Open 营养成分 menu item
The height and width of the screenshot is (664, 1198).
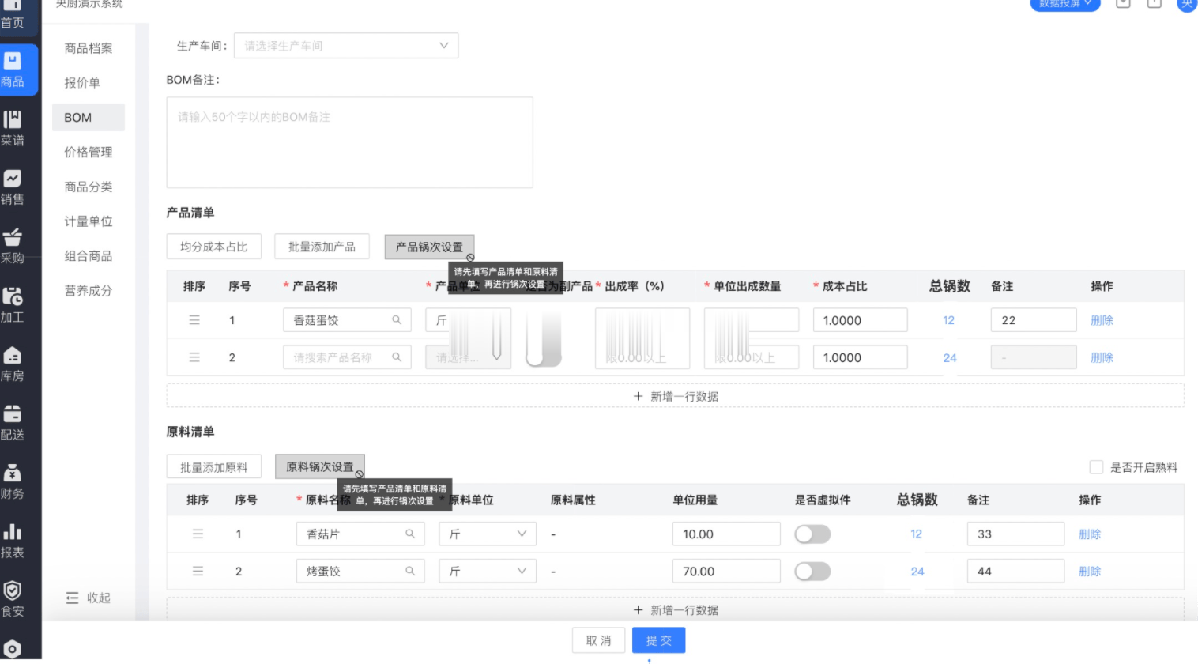pos(89,291)
